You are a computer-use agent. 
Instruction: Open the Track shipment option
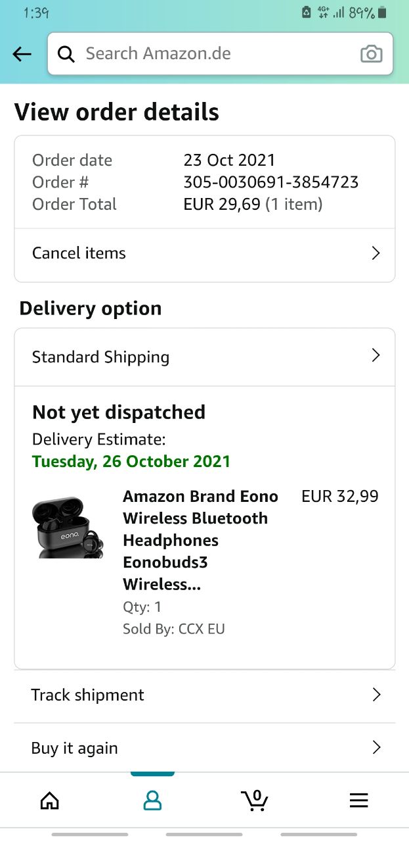point(88,695)
